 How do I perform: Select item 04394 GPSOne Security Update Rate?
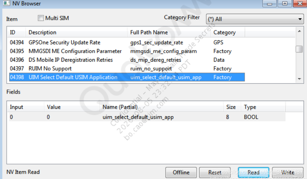(127, 42)
